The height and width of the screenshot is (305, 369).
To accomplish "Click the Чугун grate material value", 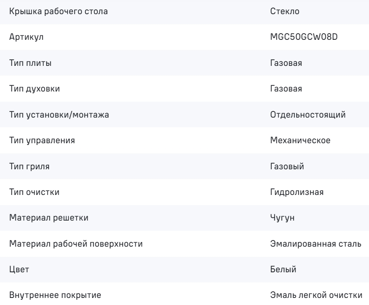I will click(281, 218).
